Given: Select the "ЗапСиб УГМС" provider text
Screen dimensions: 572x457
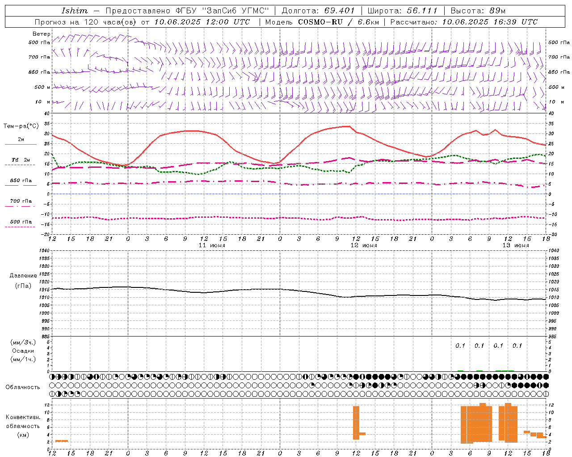Looking at the screenshot, I should [x=236, y=11].
